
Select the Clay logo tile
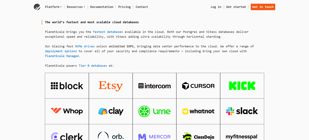[x=111, y=111]
